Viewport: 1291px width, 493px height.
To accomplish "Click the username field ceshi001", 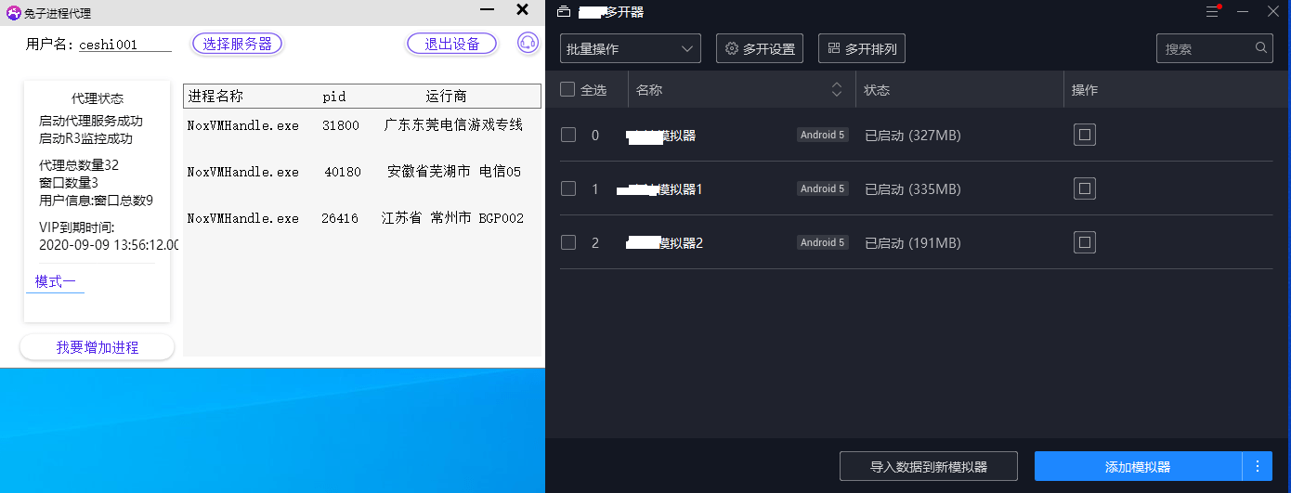I will click(124, 44).
